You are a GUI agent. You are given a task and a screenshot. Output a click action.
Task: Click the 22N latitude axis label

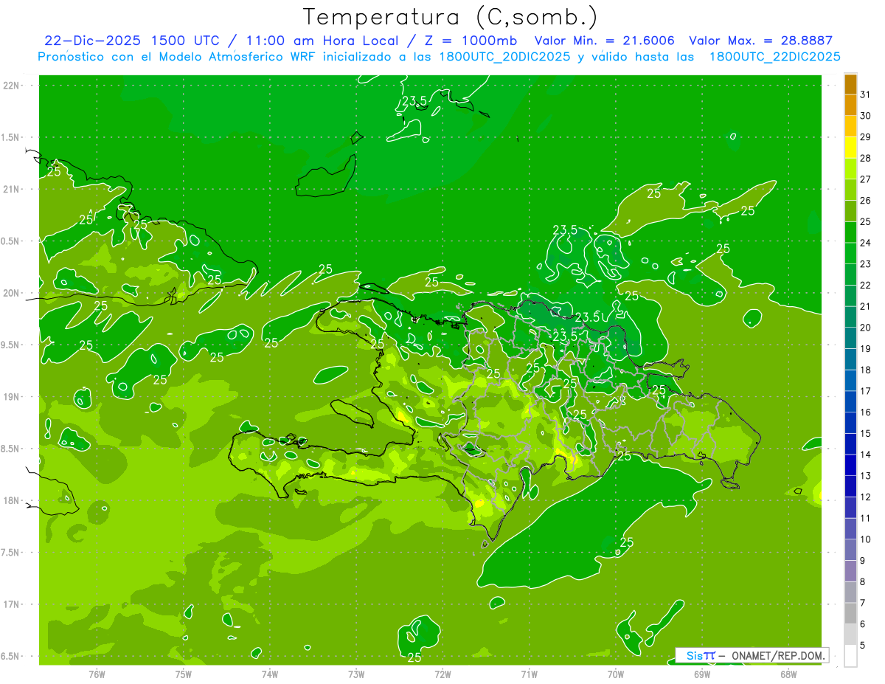point(11,86)
